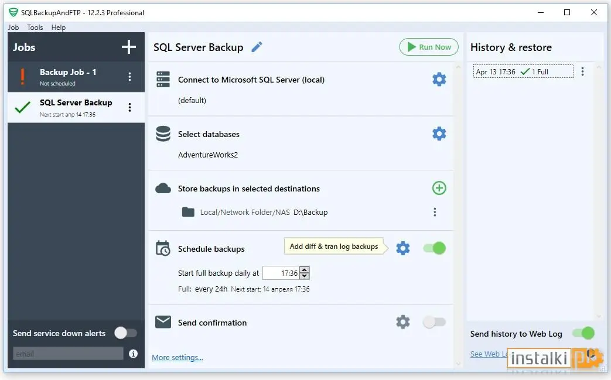Decrease backup time with down arrow
The height and width of the screenshot is (380, 611).
305,276
